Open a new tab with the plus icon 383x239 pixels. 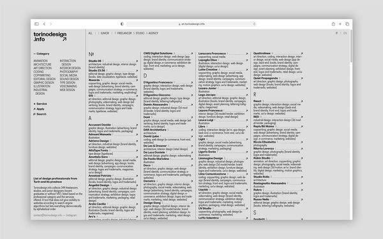pyautogui.click(x=340, y=24)
